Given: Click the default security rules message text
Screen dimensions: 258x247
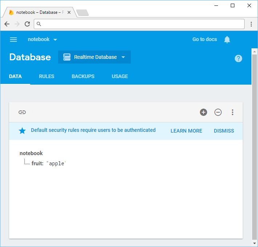Looking at the screenshot, I should (x=93, y=130).
